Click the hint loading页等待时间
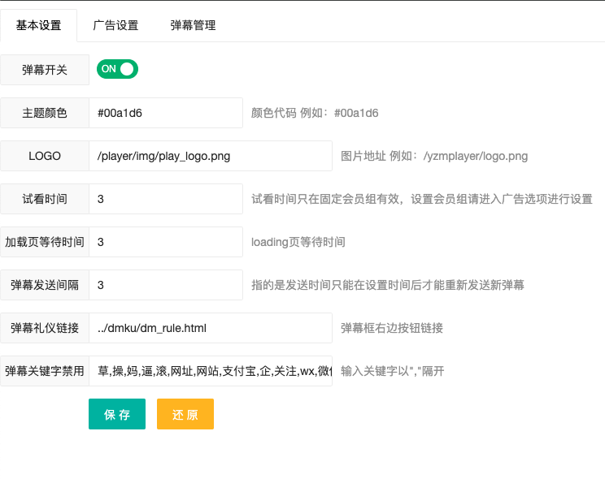 (x=298, y=242)
